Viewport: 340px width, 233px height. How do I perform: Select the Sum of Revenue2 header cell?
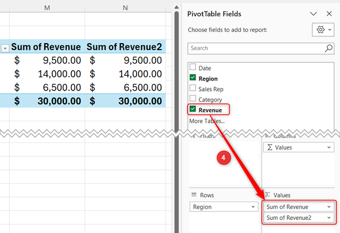tap(125, 46)
